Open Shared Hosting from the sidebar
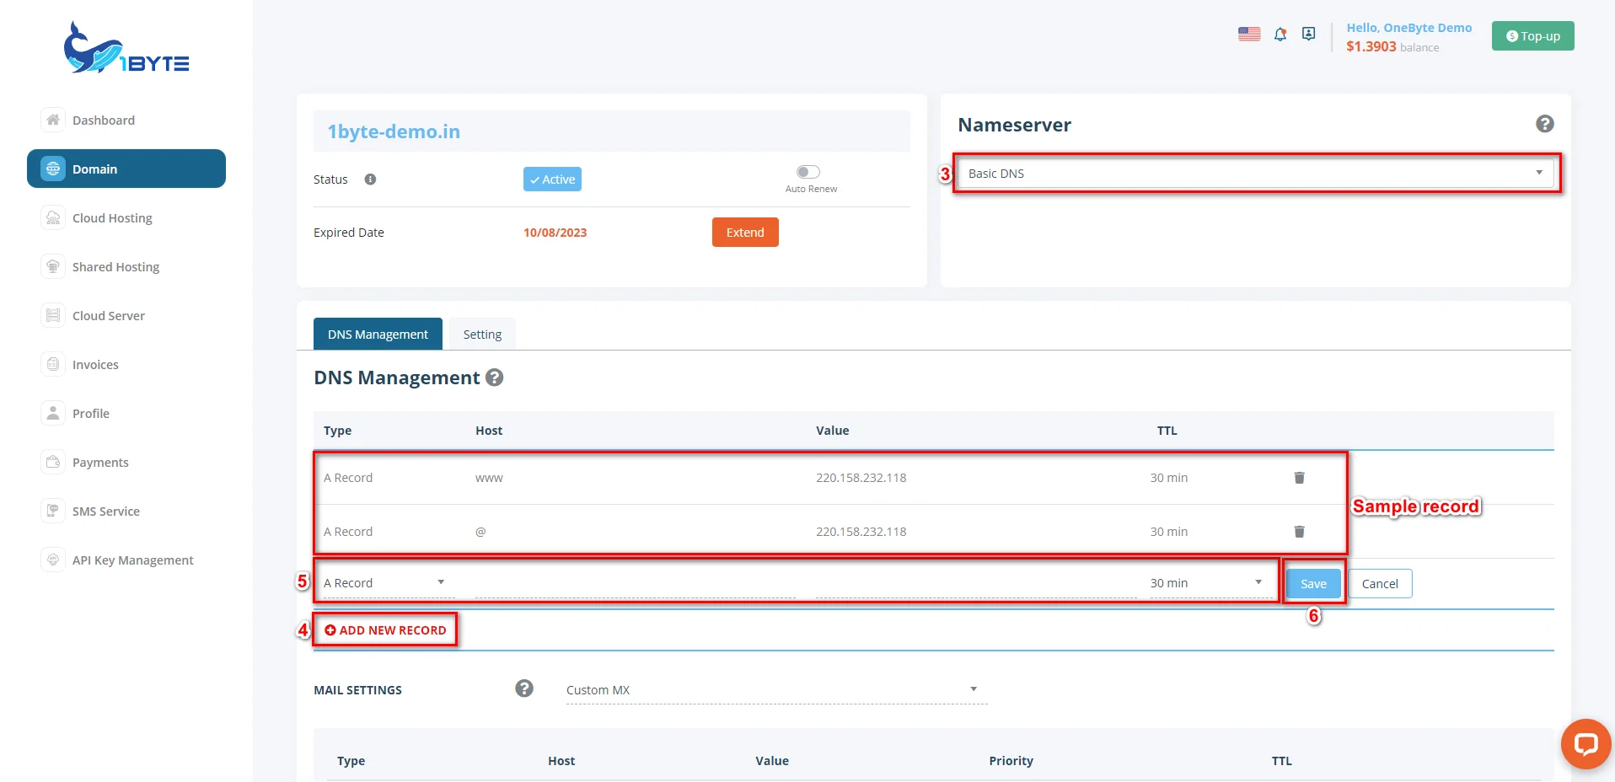The image size is (1615, 782). (x=115, y=266)
